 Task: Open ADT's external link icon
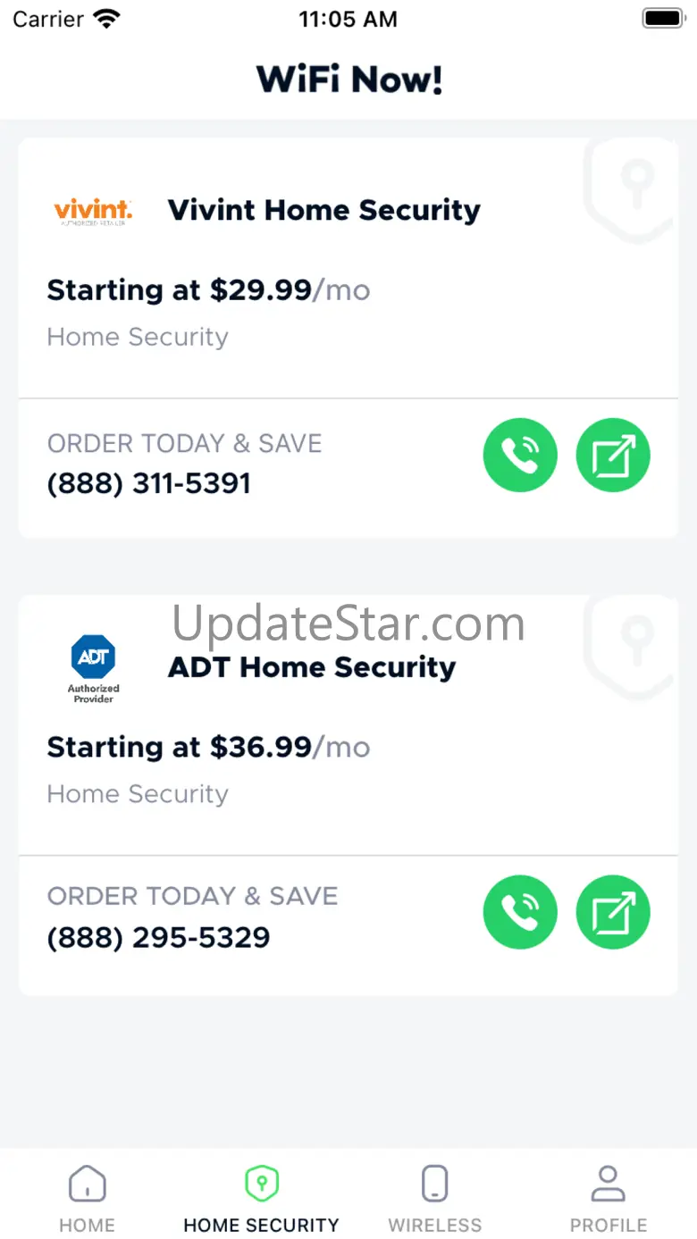click(x=613, y=912)
